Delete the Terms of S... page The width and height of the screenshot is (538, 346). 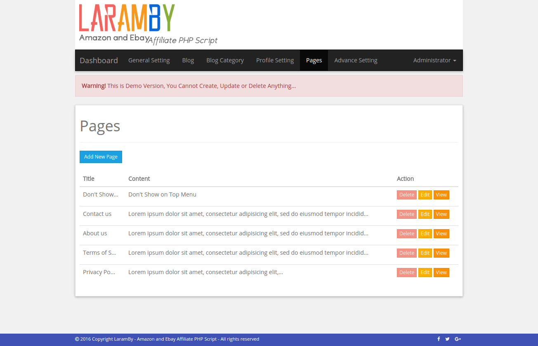click(407, 253)
